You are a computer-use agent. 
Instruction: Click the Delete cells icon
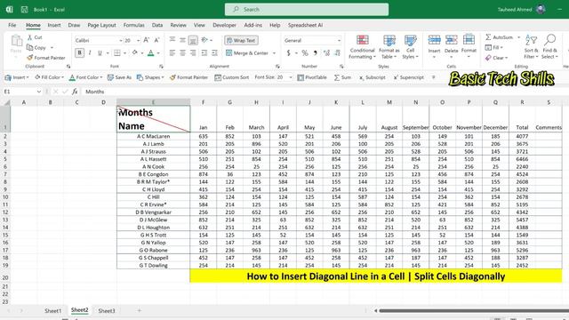click(x=451, y=39)
